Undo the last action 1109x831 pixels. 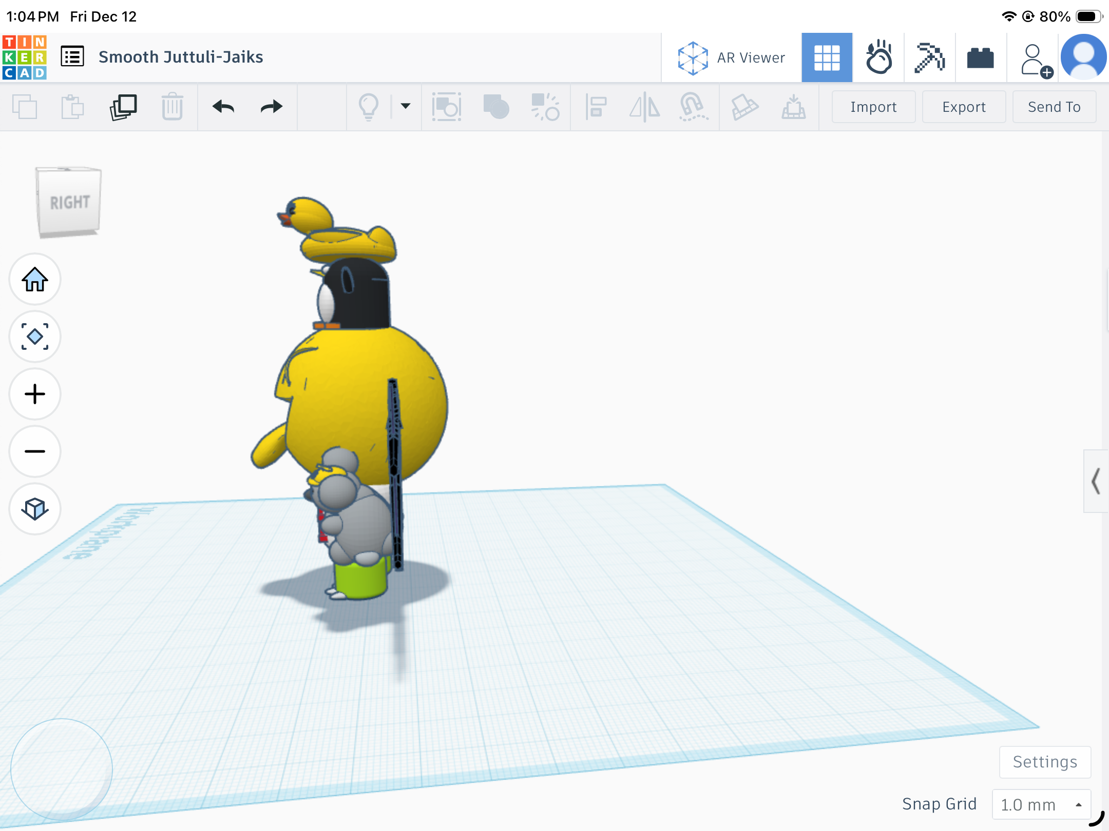223,107
